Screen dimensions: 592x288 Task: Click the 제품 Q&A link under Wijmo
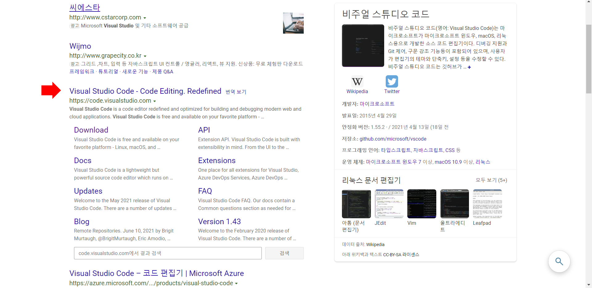163,72
